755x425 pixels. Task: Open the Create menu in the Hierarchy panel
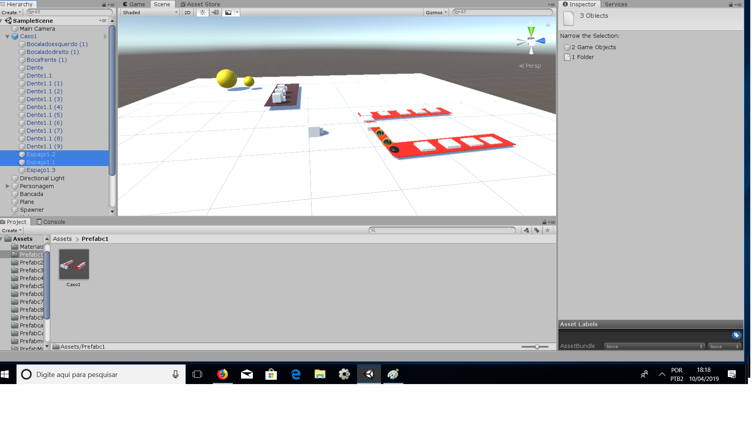point(11,12)
